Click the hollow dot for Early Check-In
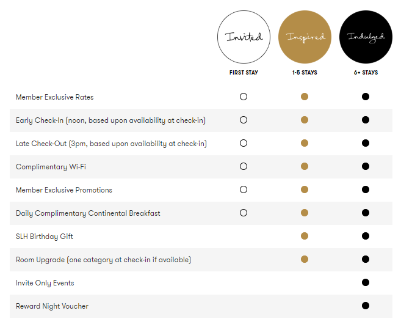The height and width of the screenshot is (327, 401). click(244, 120)
